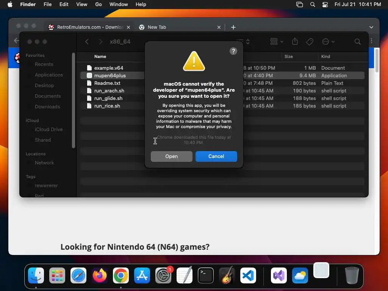Open Chrome three-dot menu
The image size is (388, 291).
pos(371,41)
